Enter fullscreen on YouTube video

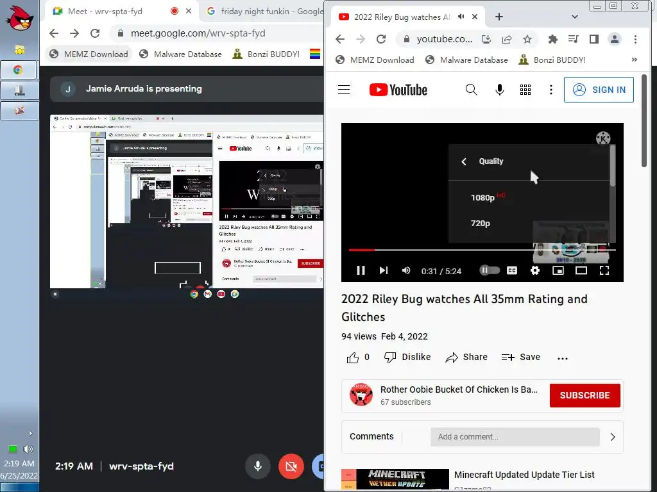[604, 271]
